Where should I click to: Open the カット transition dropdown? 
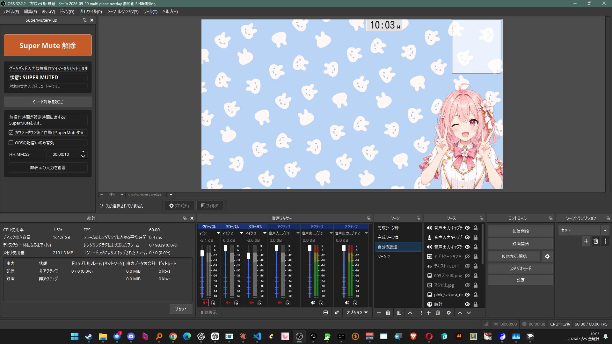[605, 230]
